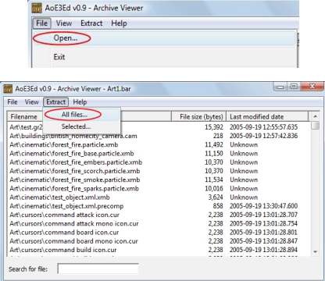Viewport: 325px width, 281px height.
Task: Choose Open... from the File menu
Action: [x=164, y=38]
